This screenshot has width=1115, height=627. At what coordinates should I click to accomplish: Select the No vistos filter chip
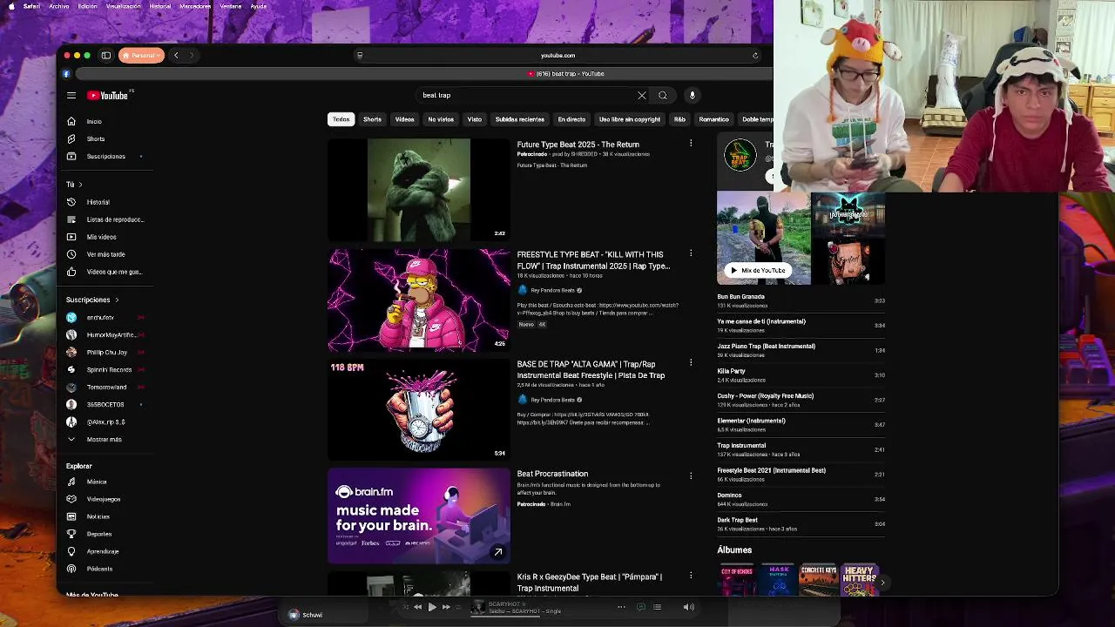point(441,119)
